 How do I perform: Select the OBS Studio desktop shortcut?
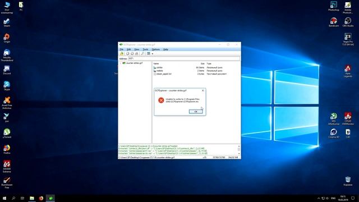(348, 22)
